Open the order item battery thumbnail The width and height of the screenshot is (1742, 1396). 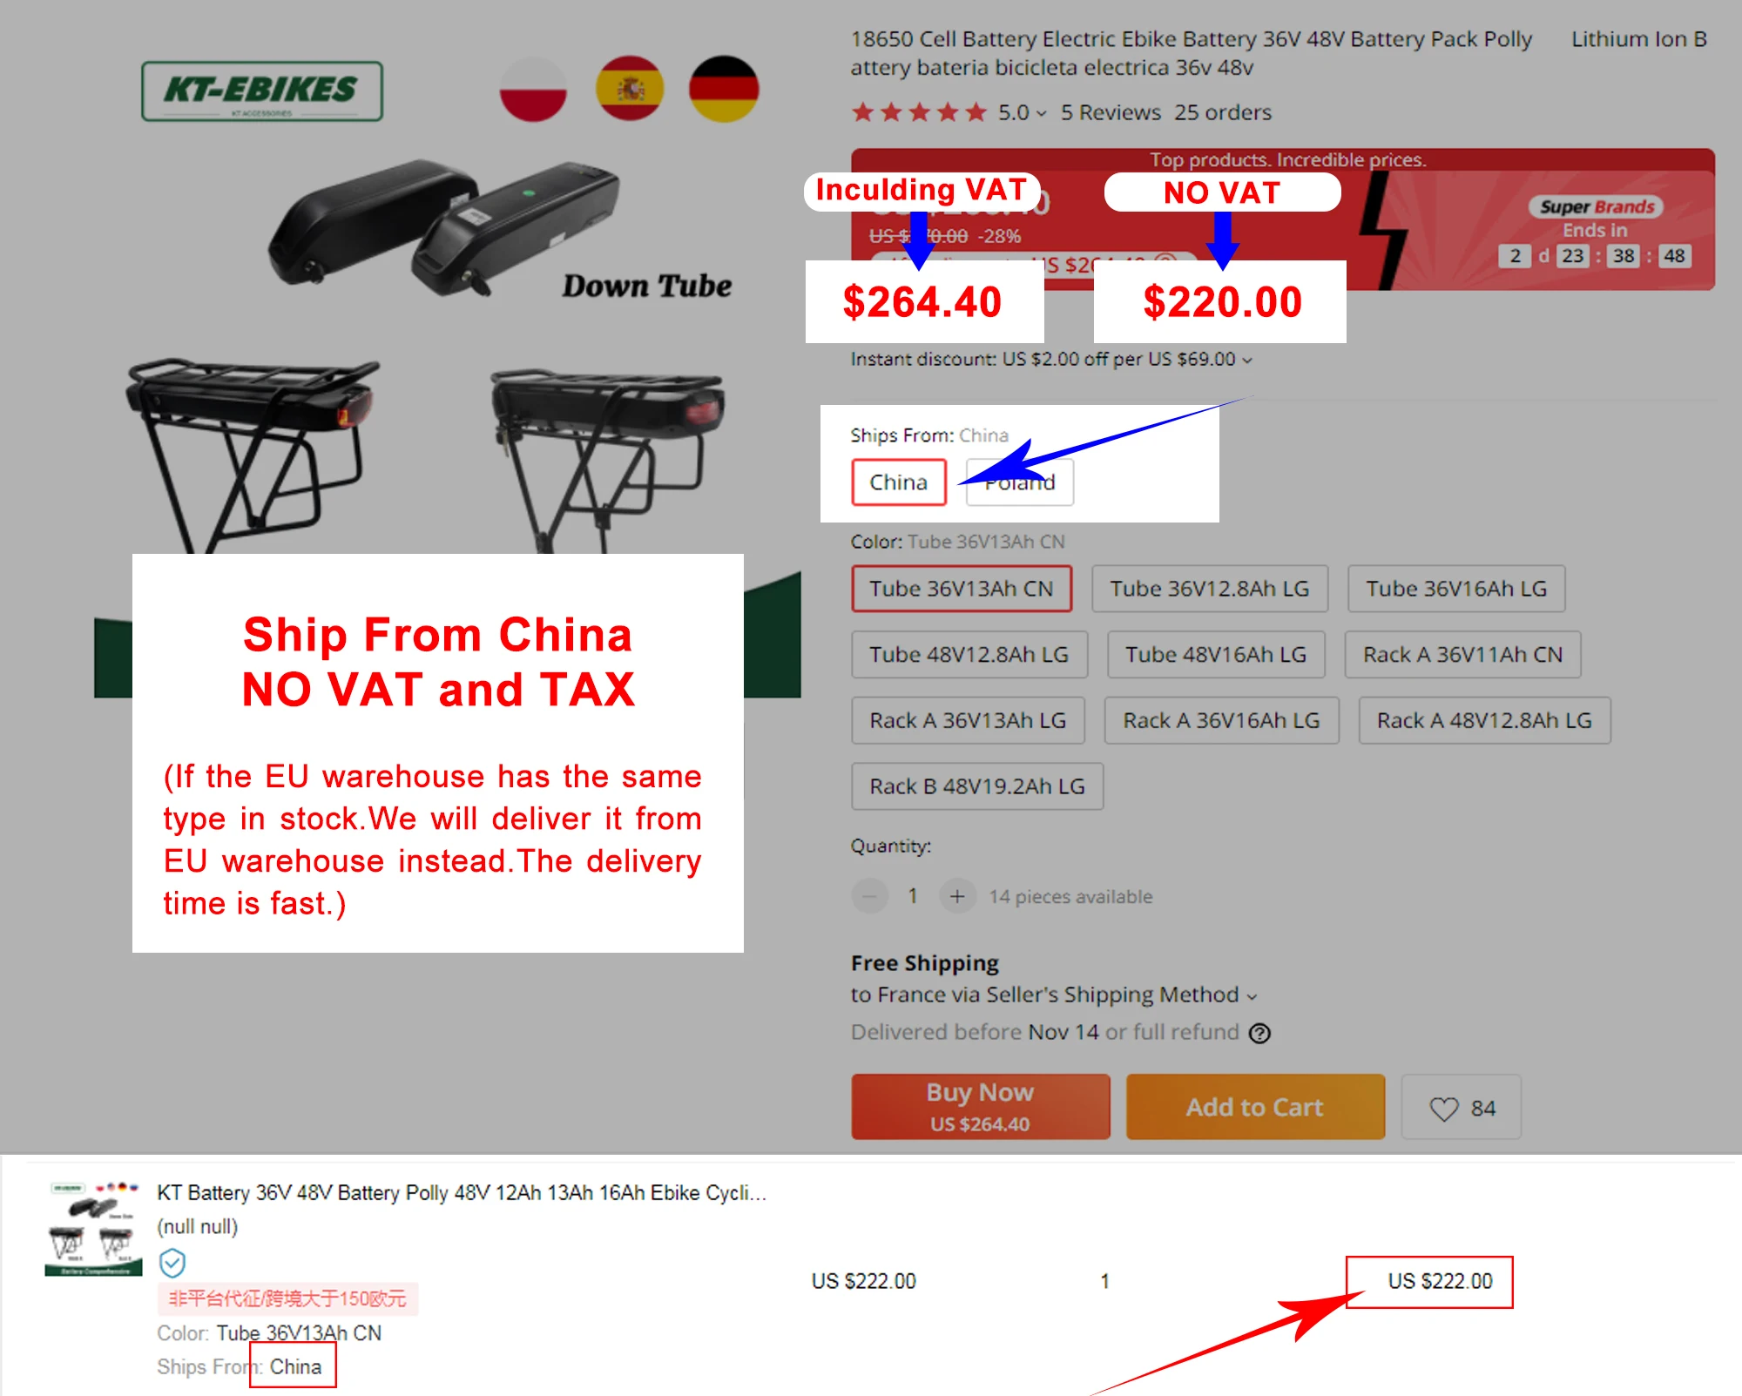pyautogui.click(x=93, y=1228)
